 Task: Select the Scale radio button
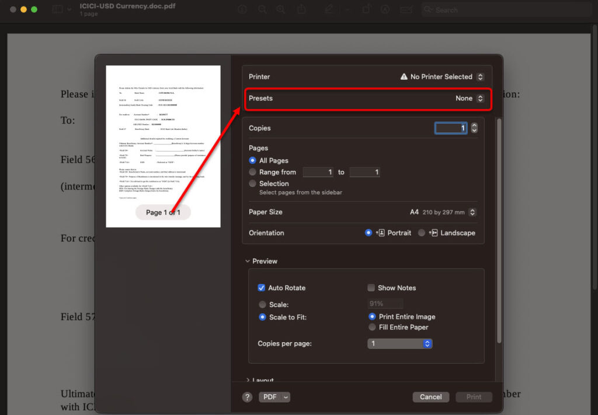coord(262,305)
